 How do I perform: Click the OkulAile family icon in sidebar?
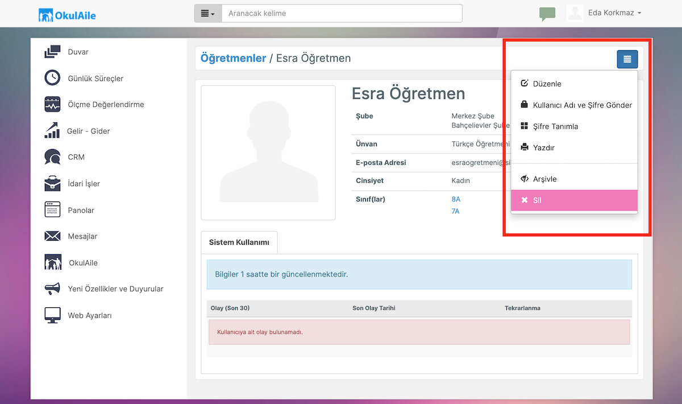(x=53, y=262)
